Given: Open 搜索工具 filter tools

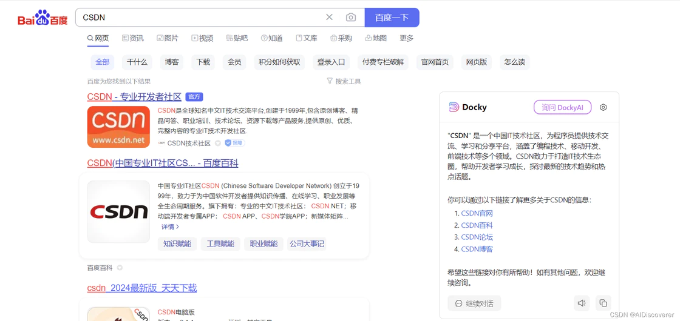Looking at the screenshot, I should [x=344, y=81].
